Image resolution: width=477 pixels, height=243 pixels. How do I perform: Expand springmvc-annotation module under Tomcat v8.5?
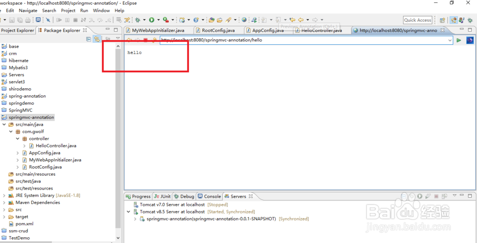coord(135,219)
